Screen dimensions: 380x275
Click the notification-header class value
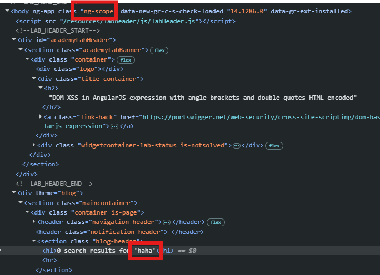[x=126, y=232]
